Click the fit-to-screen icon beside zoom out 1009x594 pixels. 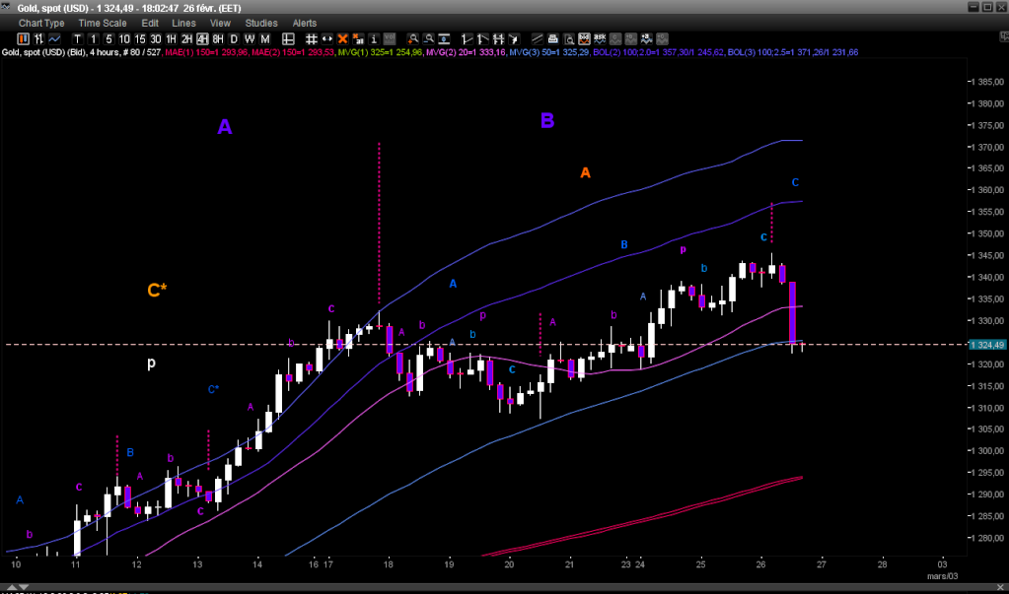(x=444, y=38)
